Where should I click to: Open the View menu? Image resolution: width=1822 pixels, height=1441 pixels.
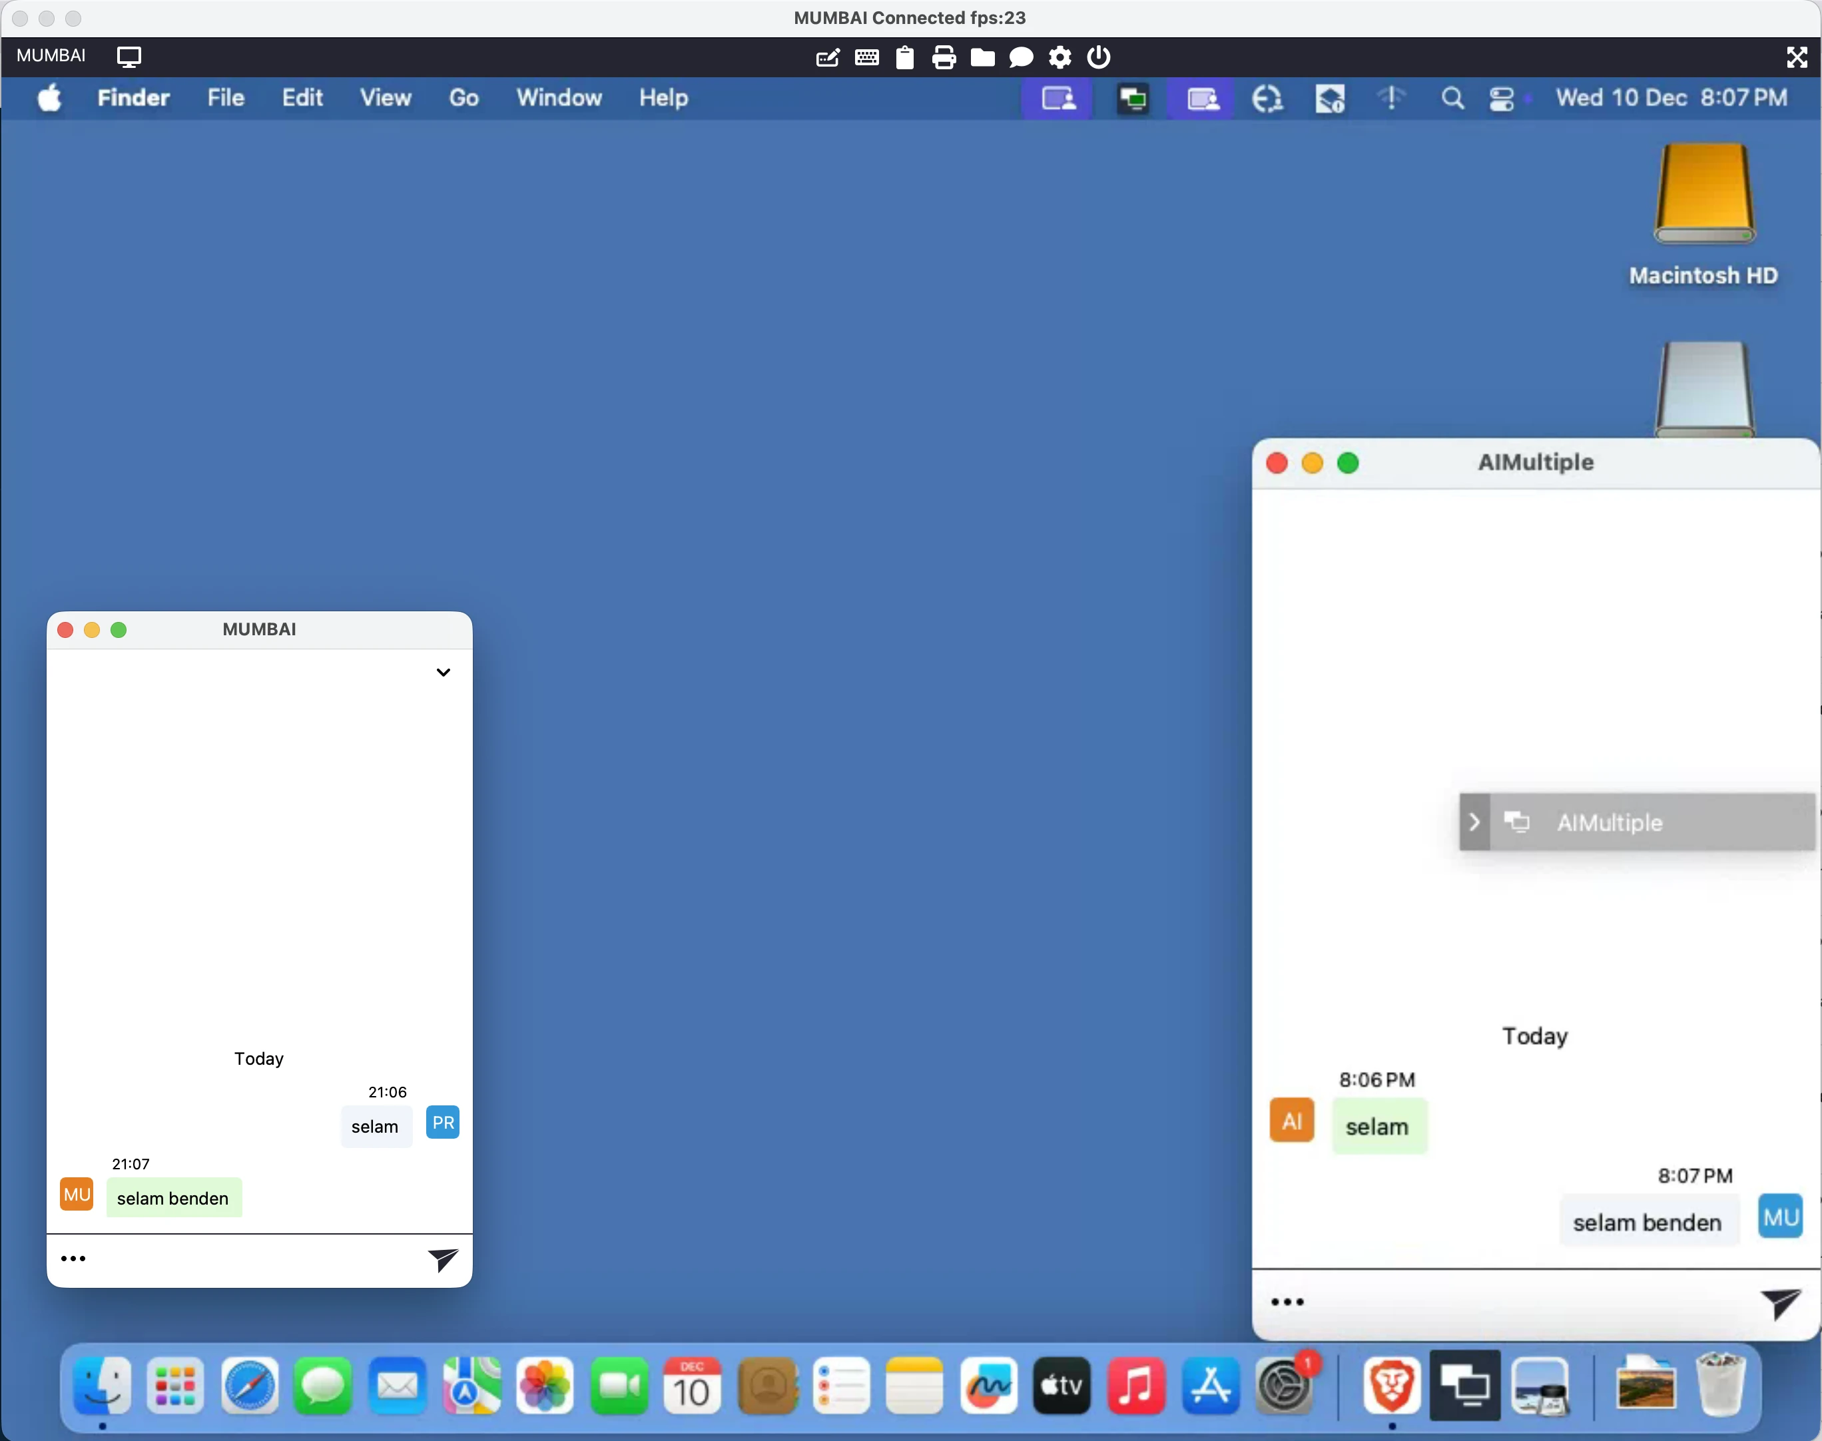[386, 98]
